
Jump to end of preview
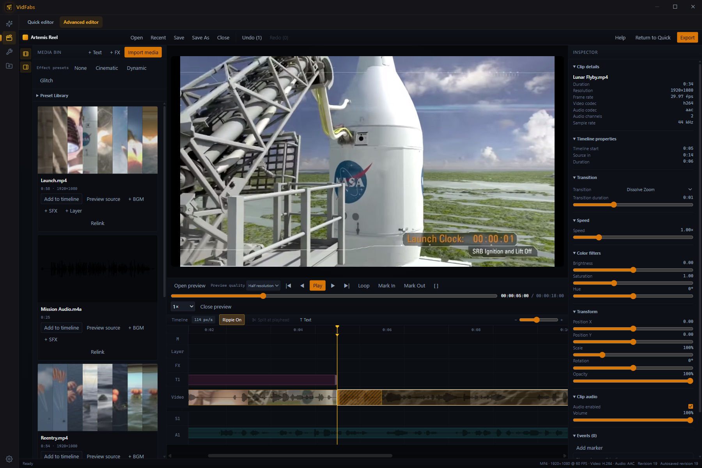click(x=347, y=286)
